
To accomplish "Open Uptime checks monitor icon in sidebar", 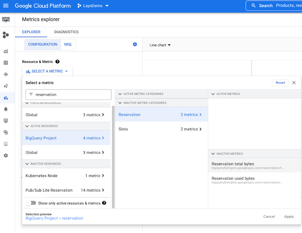I will click(6, 121).
